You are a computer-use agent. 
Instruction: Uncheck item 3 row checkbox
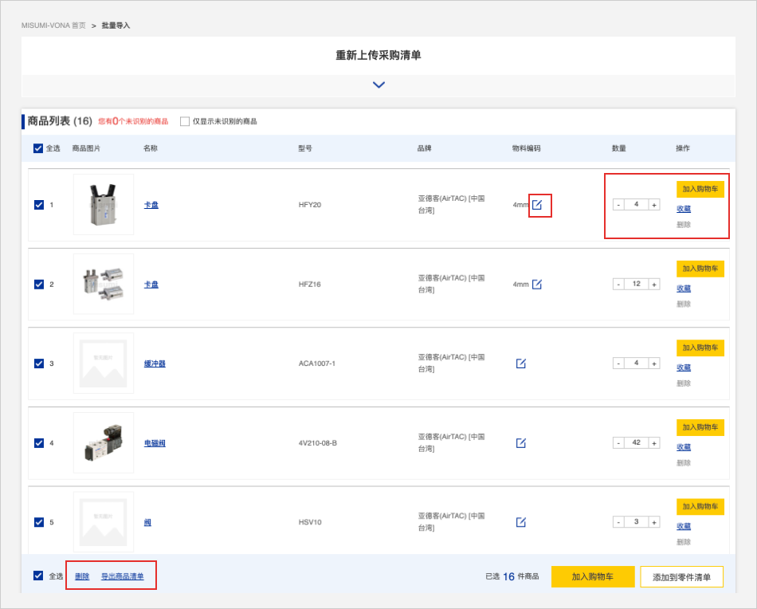(x=39, y=363)
